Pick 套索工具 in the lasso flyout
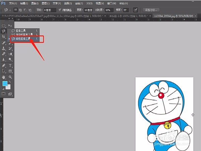201x151 pixels. point(23,31)
